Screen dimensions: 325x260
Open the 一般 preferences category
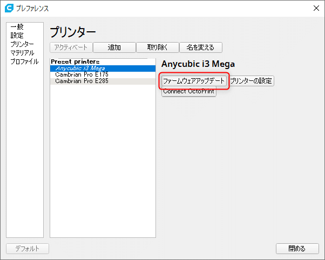[x=17, y=26]
